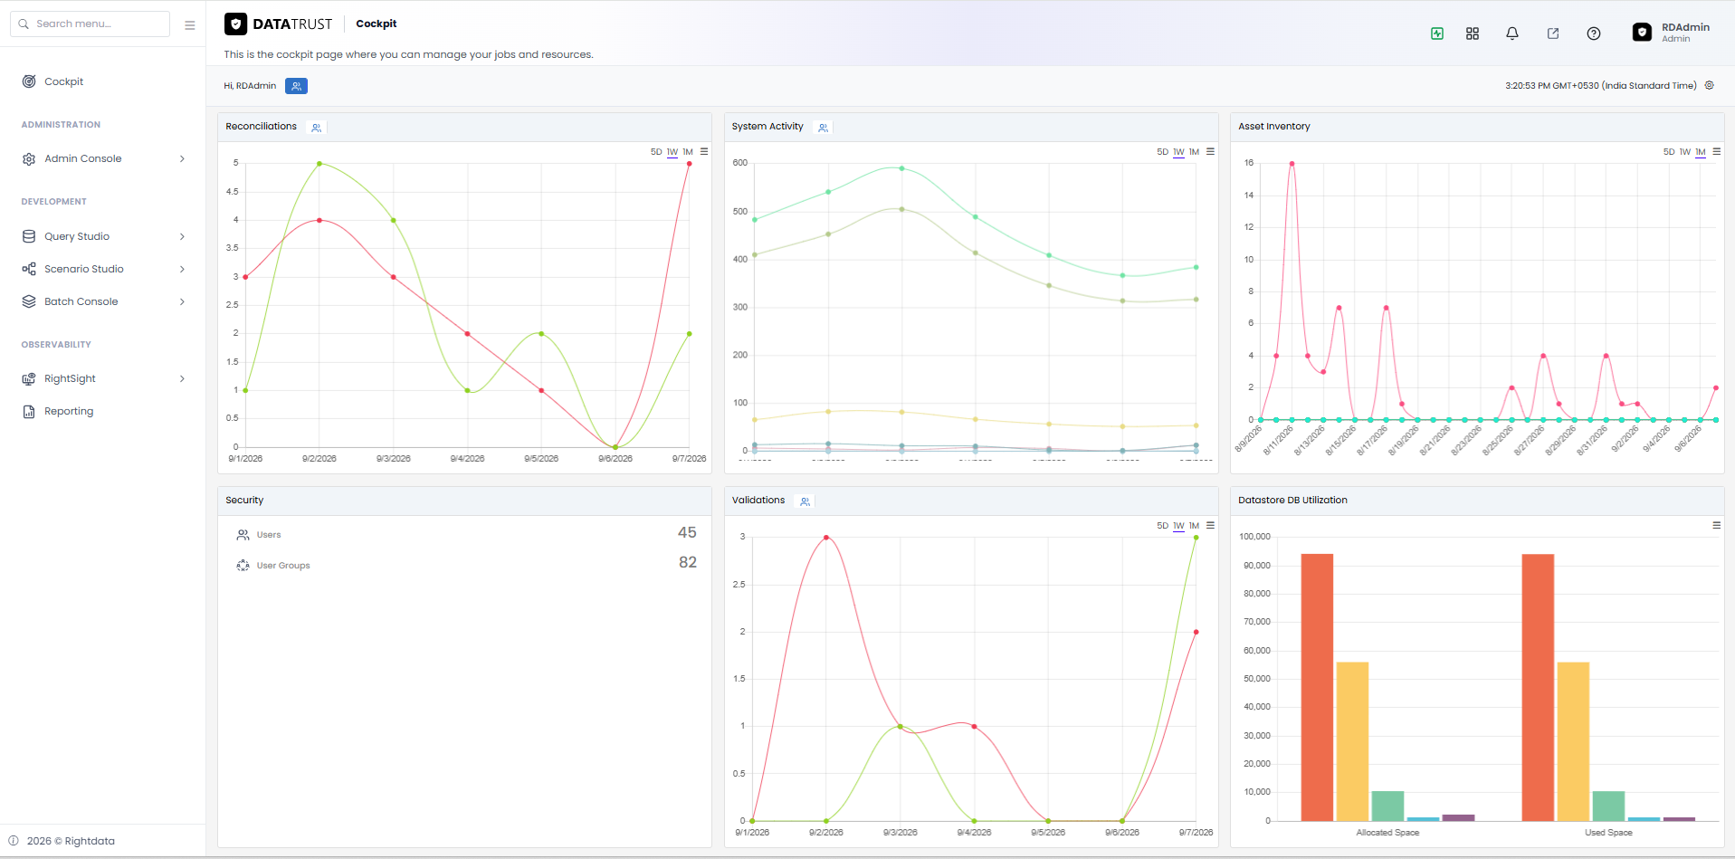Click the User Groups link in Security panel
Screen dimensions: 1735x859
click(x=283, y=566)
